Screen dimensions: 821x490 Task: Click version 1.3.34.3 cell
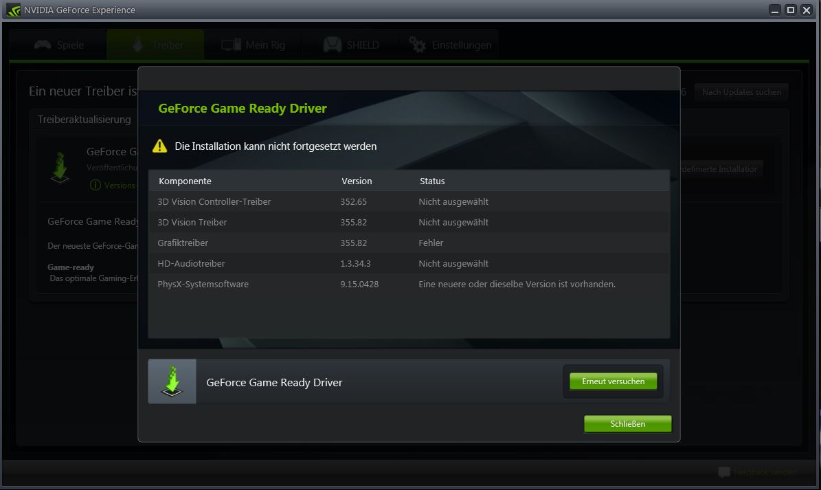click(355, 263)
